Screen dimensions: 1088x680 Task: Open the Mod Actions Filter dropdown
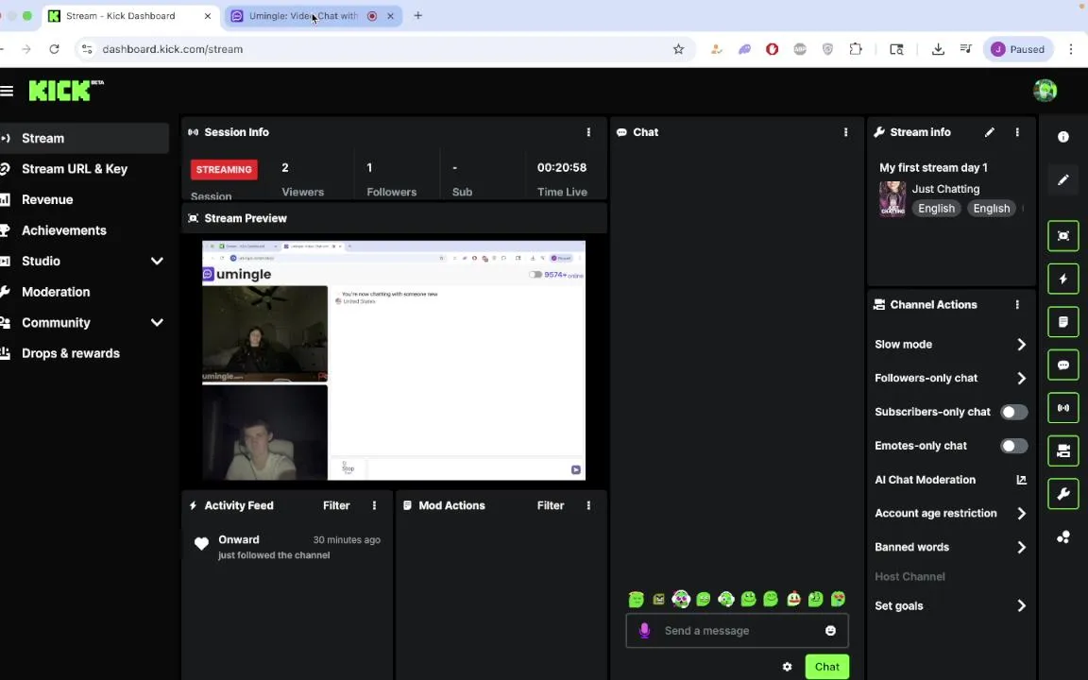pos(551,506)
